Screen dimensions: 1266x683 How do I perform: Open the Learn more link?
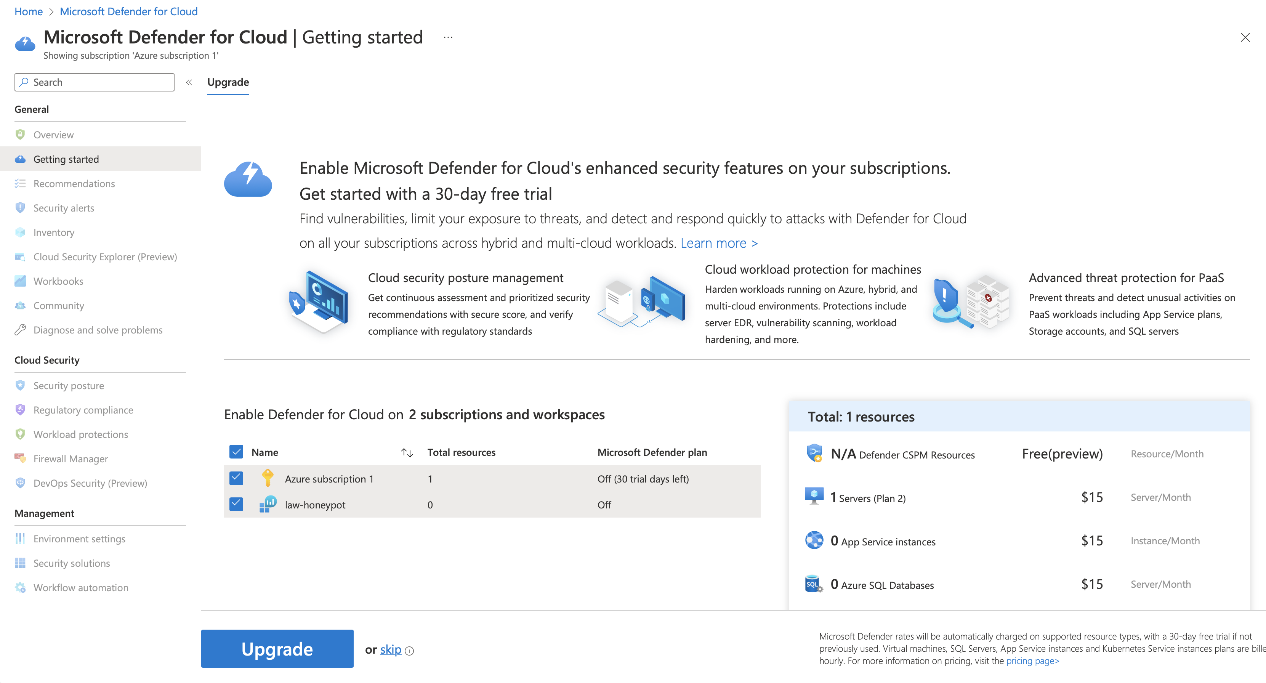coord(719,243)
